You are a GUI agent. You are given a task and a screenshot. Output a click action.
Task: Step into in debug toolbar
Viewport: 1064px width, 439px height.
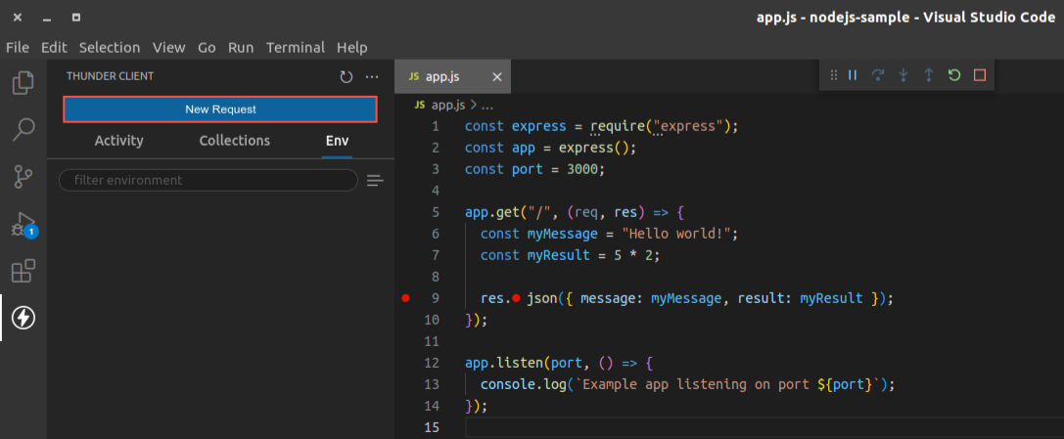pyautogui.click(x=903, y=75)
